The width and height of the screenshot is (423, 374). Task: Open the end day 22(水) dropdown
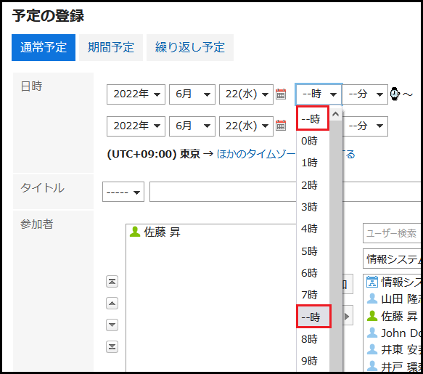[246, 126]
